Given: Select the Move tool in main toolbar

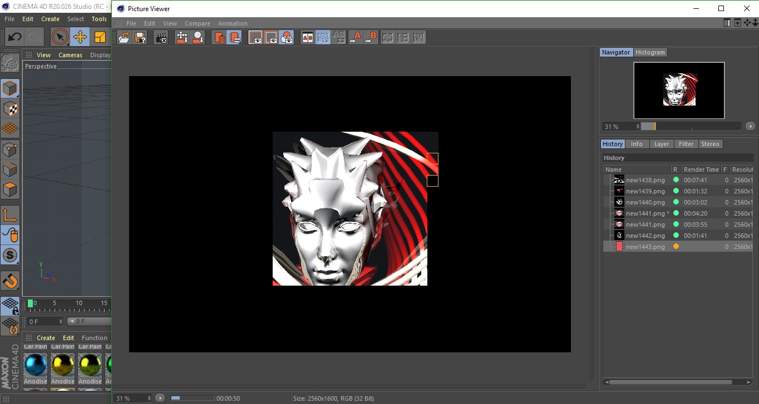Looking at the screenshot, I should click(80, 37).
